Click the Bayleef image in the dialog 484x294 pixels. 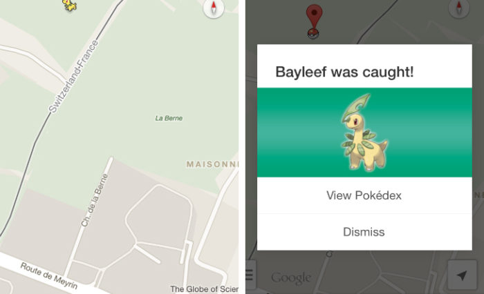(364, 133)
